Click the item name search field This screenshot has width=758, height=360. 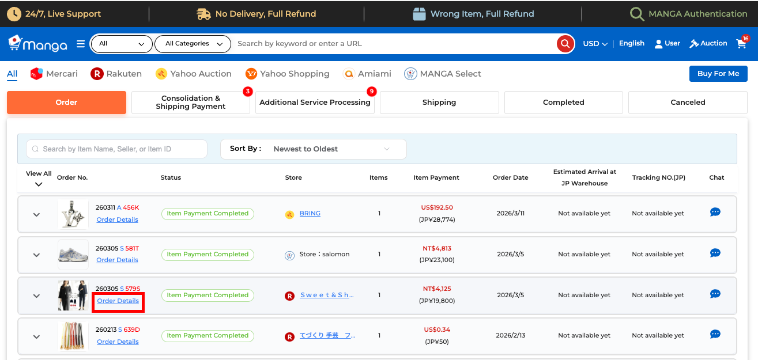pyautogui.click(x=116, y=149)
